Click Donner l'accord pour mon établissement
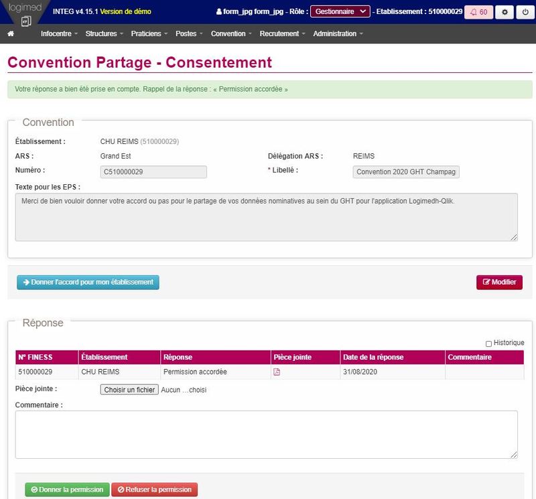Viewport: 536px width, 499px height. (x=88, y=282)
